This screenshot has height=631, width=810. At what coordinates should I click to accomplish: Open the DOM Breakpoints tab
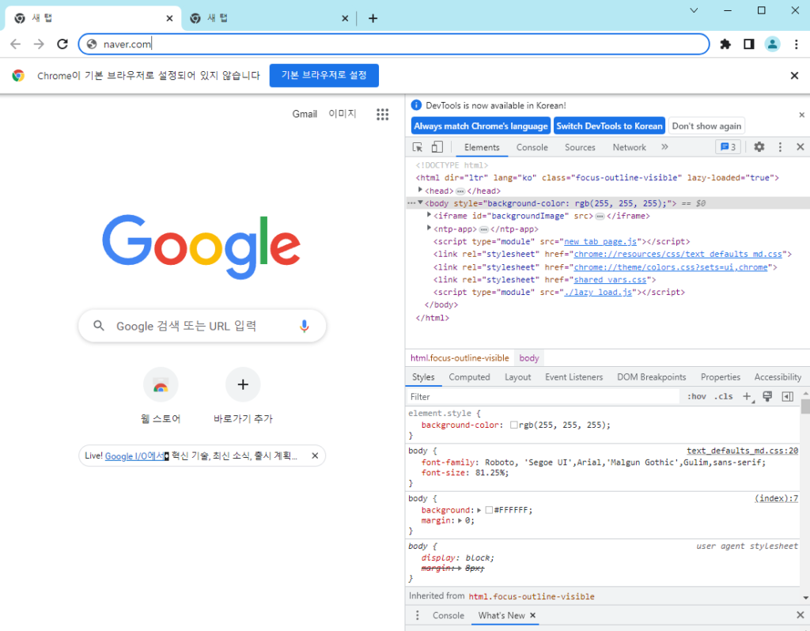pos(652,377)
